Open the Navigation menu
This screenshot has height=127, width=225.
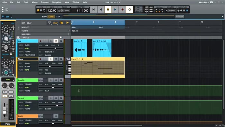click(x=57, y=2)
